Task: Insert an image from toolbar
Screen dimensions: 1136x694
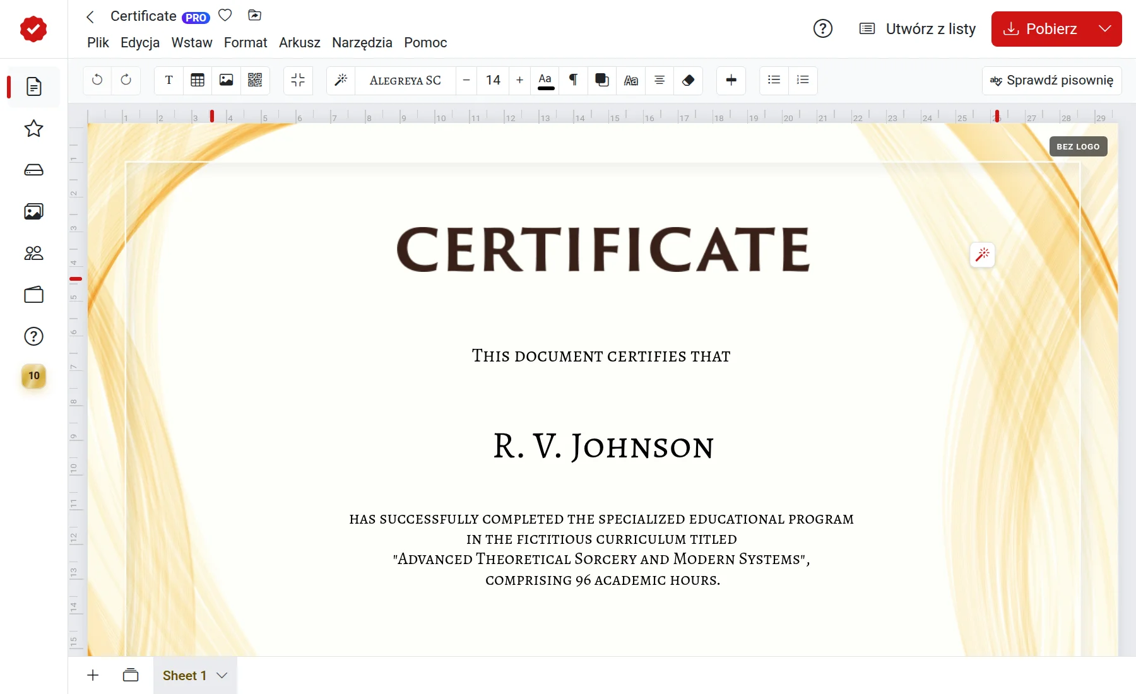Action: 226,80
